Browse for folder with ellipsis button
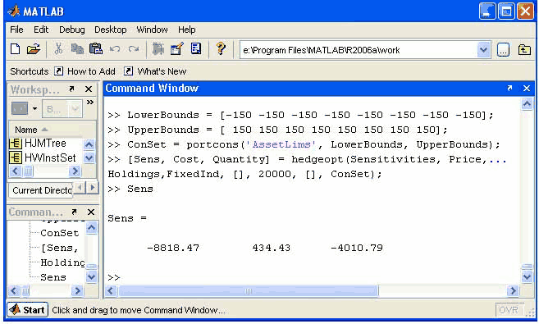Image resolution: width=539 pixels, height=324 pixels. [x=503, y=50]
